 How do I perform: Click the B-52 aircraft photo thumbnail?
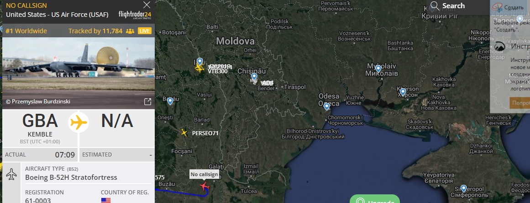pyautogui.click(x=79, y=66)
